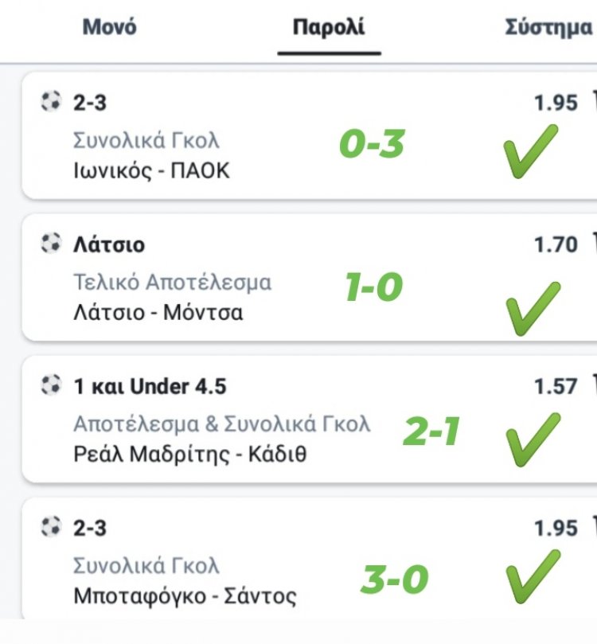Click soccer ball icon by 1 και Under 4.5
This screenshot has width=597, height=644.
51,386
